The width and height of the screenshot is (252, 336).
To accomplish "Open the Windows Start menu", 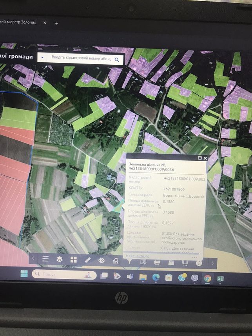I will coord(24,273).
